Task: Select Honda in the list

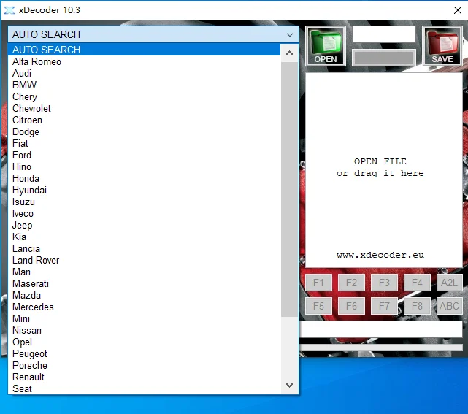Action: tap(144, 178)
